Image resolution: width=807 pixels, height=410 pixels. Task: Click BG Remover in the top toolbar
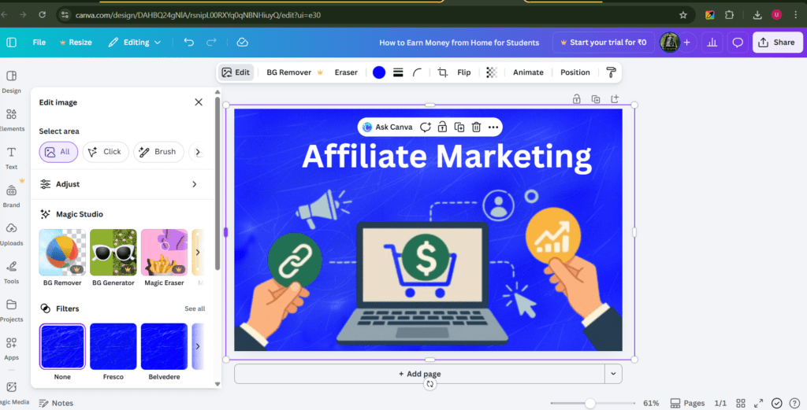click(x=295, y=72)
